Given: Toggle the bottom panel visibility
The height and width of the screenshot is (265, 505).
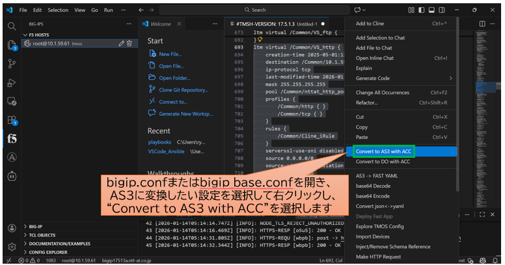Looking at the screenshot, I should (431, 10).
